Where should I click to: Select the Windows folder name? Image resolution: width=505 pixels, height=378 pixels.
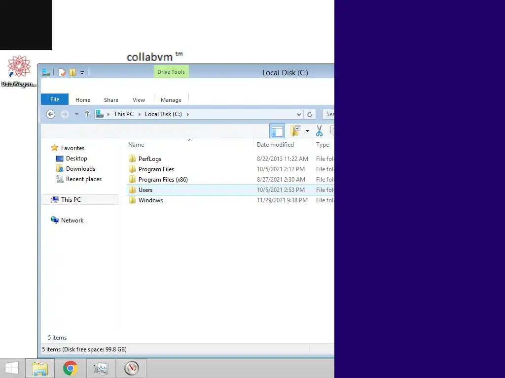pos(150,200)
